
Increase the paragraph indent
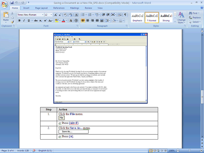[108, 15]
